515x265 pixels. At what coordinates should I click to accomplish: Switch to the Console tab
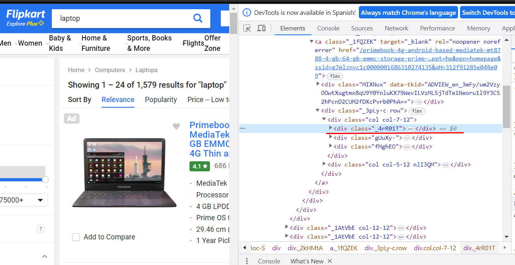click(x=328, y=28)
